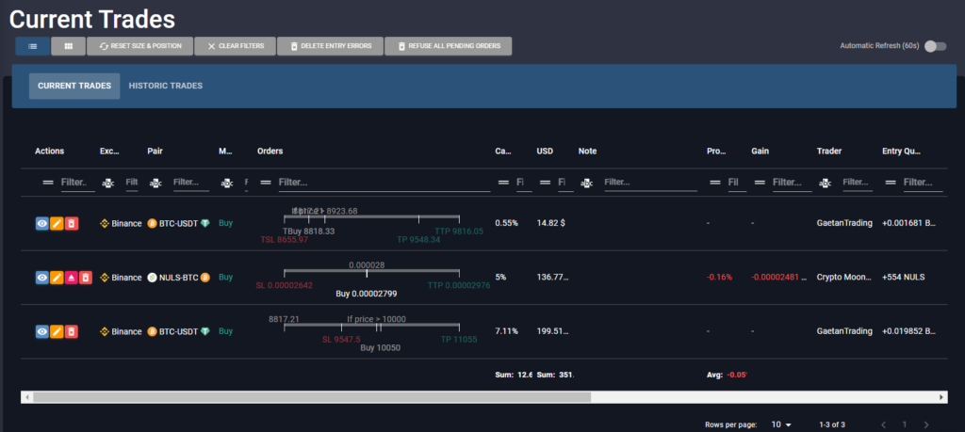This screenshot has width=965, height=432.
Task: Delete the NULS-BTC trade
Action: click(x=86, y=278)
